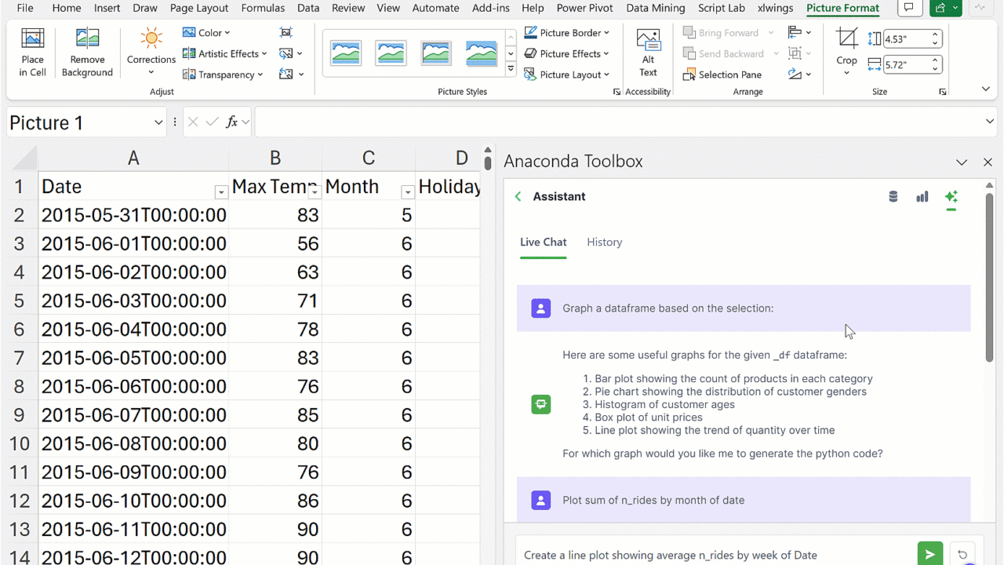The width and height of the screenshot is (1004, 565).
Task: Open the Corrections menu button
Action: (x=151, y=52)
